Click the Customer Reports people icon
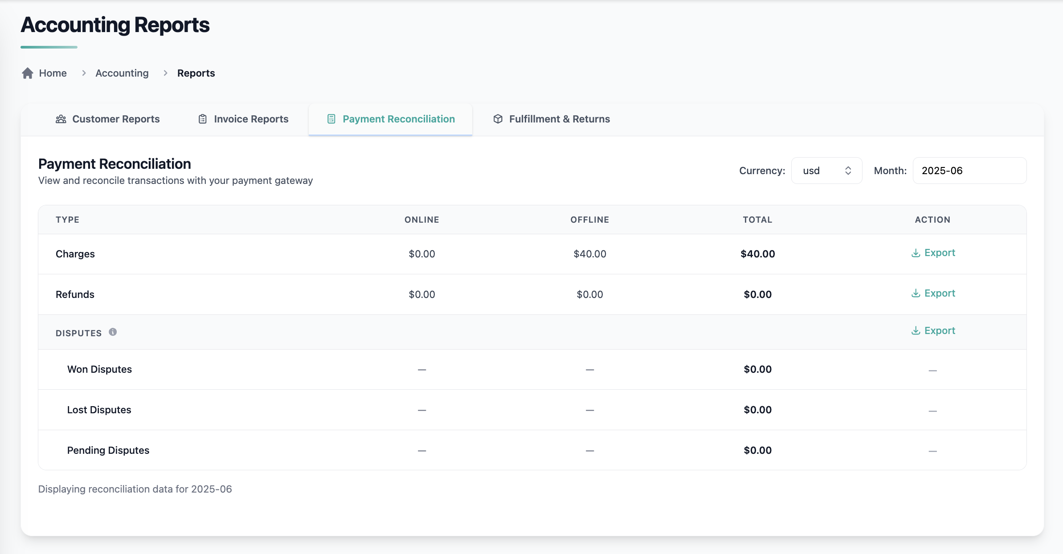This screenshot has width=1063, height=554. (x=61, y=119)
